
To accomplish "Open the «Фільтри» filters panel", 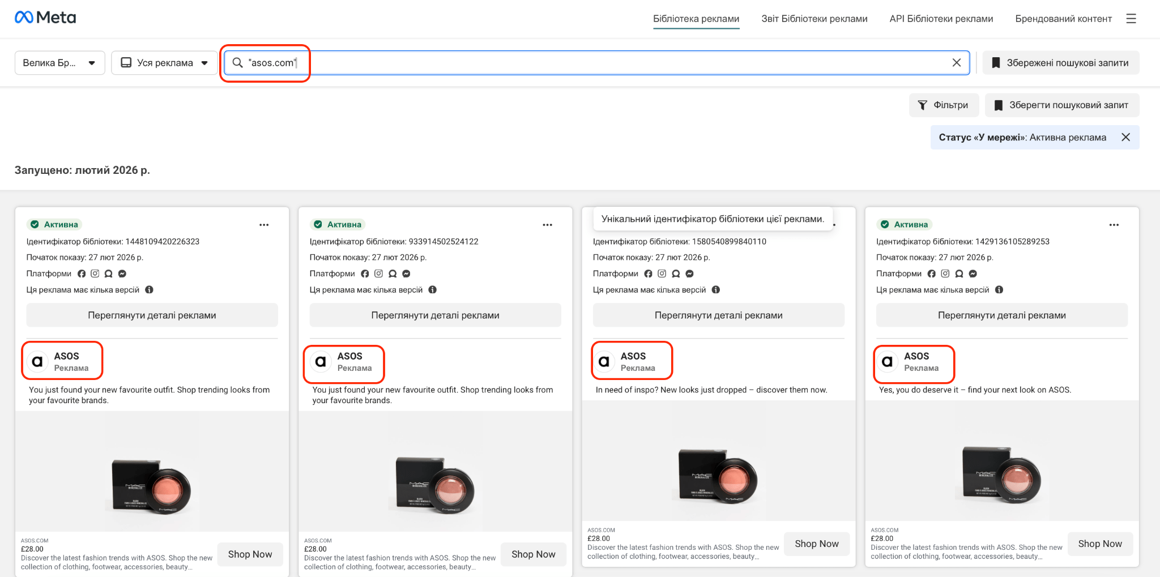I will [x=944, y=105].
